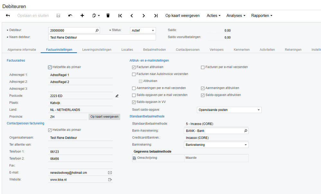Delete record using trash icon

108,15
